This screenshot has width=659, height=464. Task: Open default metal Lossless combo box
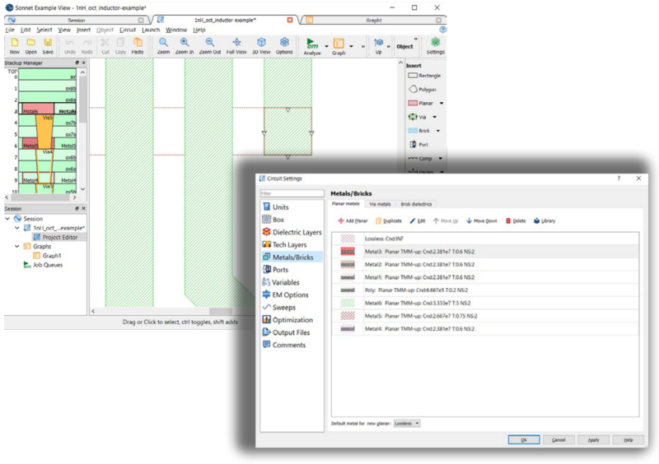point(407,423)
